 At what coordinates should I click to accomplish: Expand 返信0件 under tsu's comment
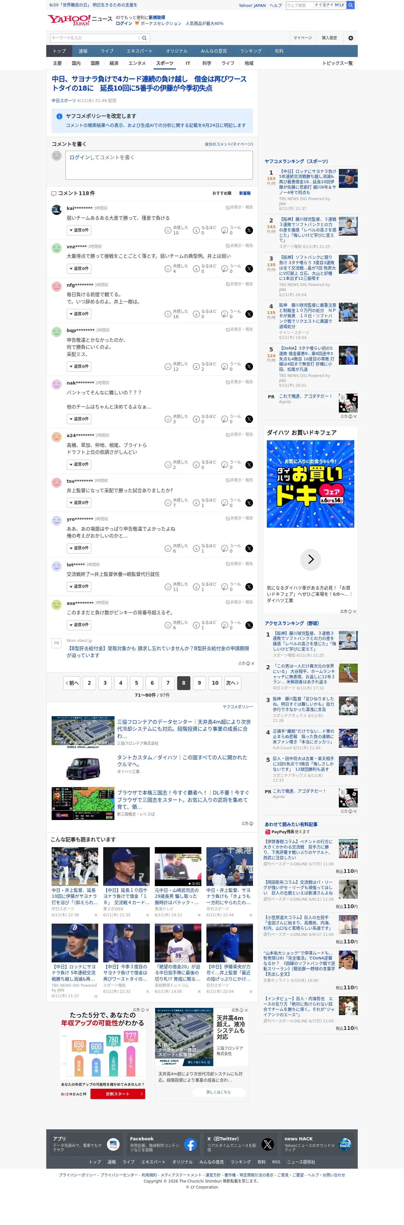pos(79,503)
